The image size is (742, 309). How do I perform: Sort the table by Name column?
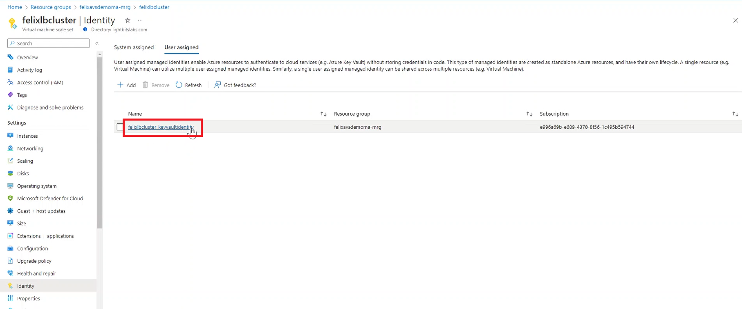tap(323, 114)
